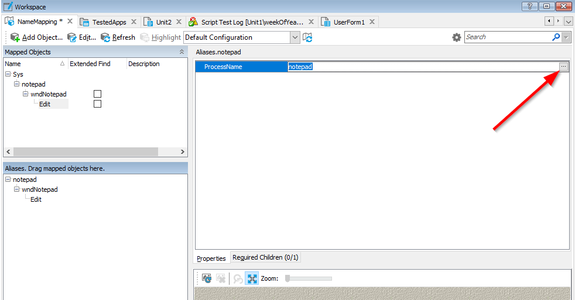Image resolution: width=575 pixels, height=300 pixels.
Task: Click the capture image icon in preview toolbar
Action: click(207, 278)
